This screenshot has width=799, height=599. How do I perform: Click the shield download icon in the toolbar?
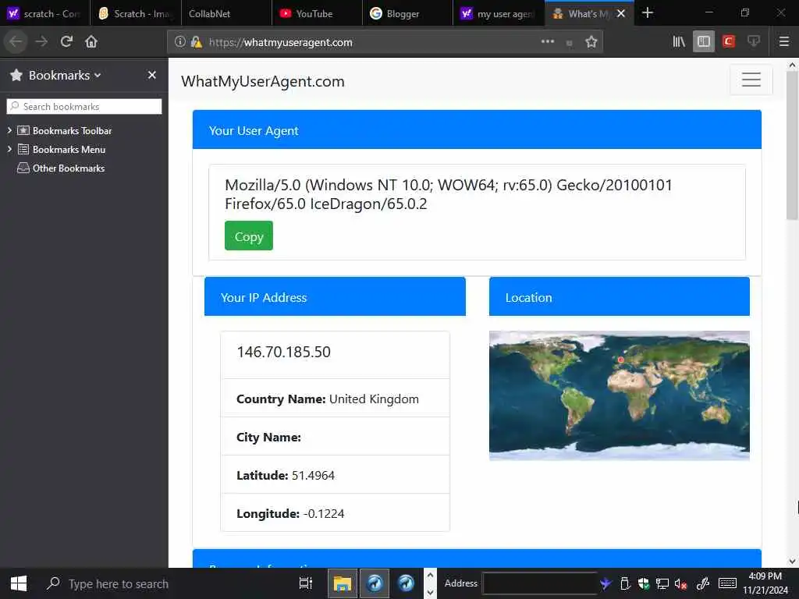click(754, 42)
